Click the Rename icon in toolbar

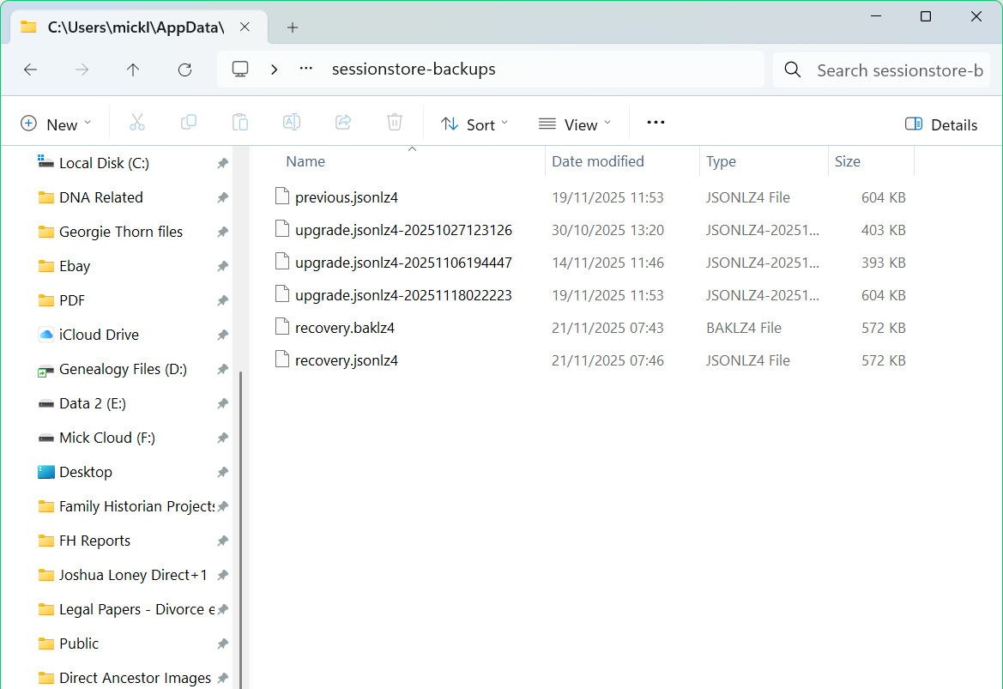pyautogui.click(x=292, y=123)
